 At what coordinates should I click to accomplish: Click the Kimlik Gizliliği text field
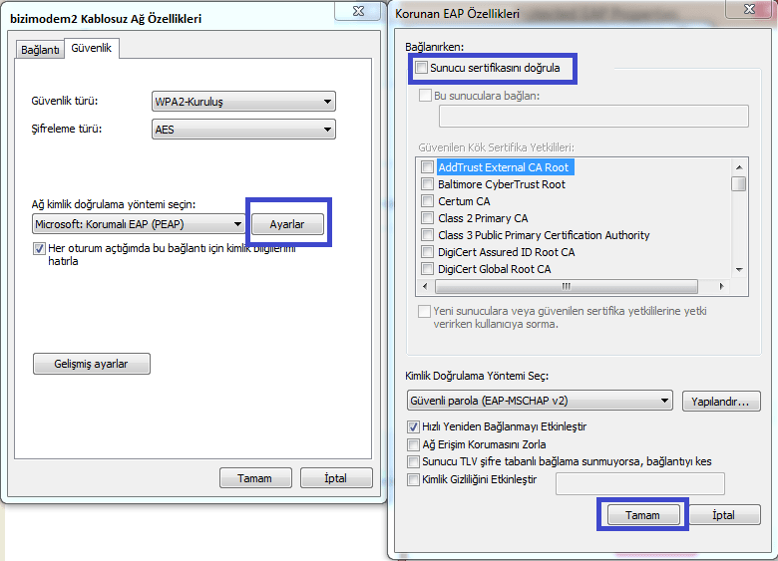(x=640, y=483)
